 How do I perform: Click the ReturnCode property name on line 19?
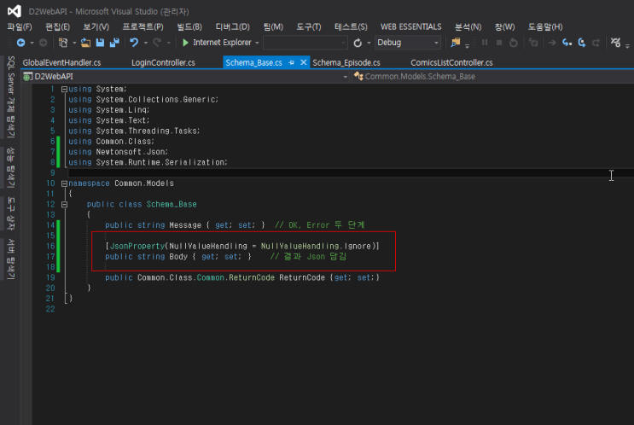[x=302, y=278]
